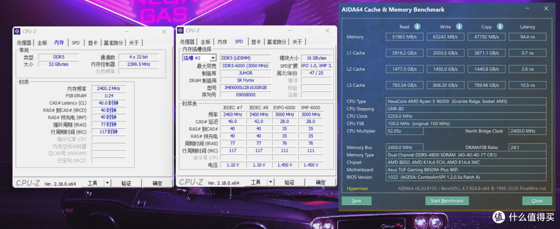
Task: Click Start Benchmark in AIDA64
Action: [447, 201]
